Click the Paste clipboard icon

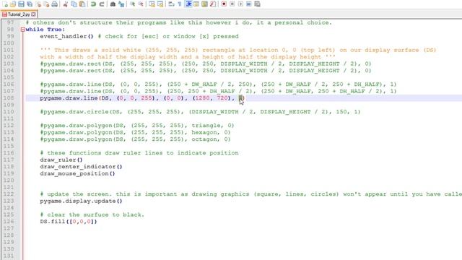click(x=82, y=4)
